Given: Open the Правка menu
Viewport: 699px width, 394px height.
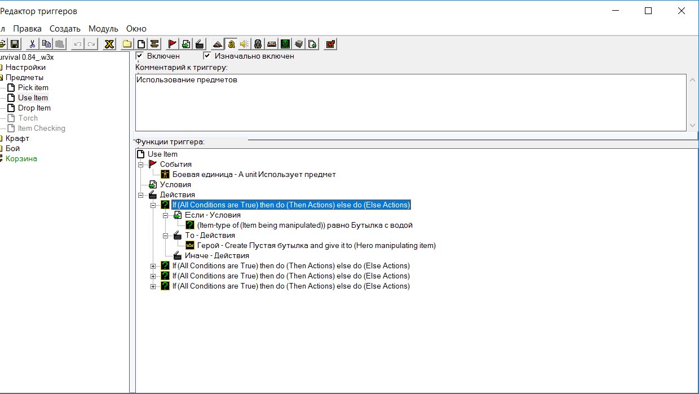Looking at the screenshot, I should pos(27,29).
